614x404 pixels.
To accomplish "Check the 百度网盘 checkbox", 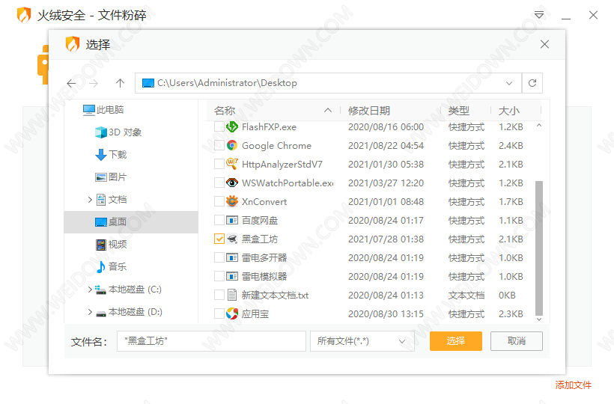I will (219, 221).
